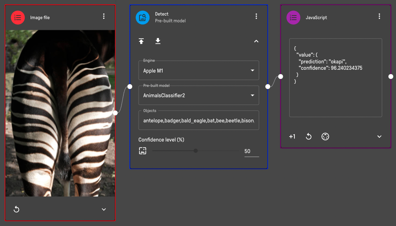Screen dimensions: 396x226
Task: Adjust the Confidence level slider handle
Action: coord(196,151)
